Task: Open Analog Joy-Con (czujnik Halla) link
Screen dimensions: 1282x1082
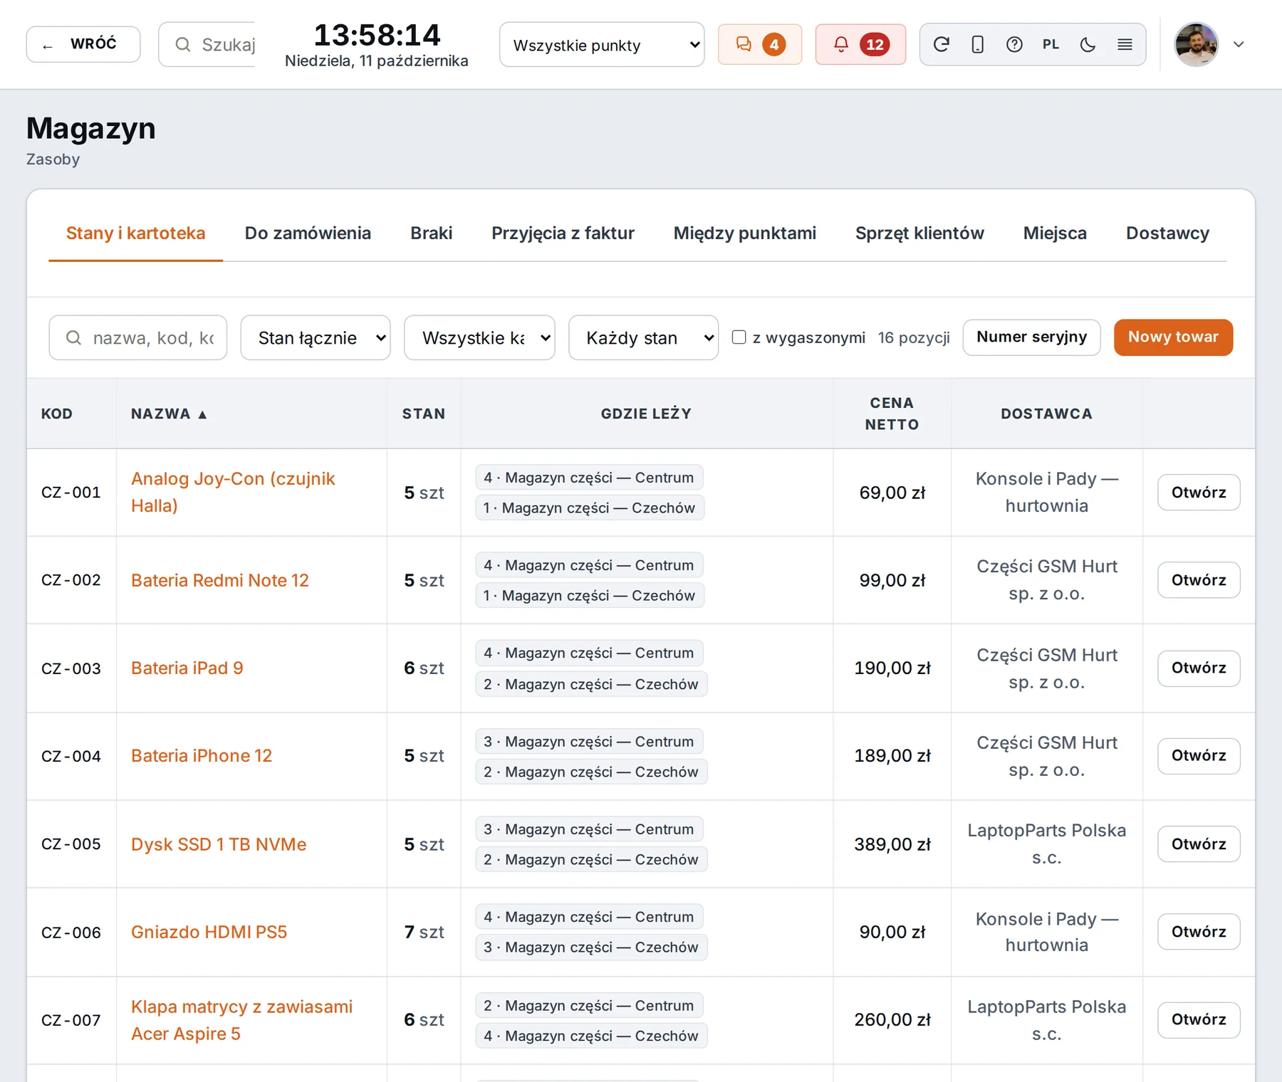Action: (x=233, y=492)
